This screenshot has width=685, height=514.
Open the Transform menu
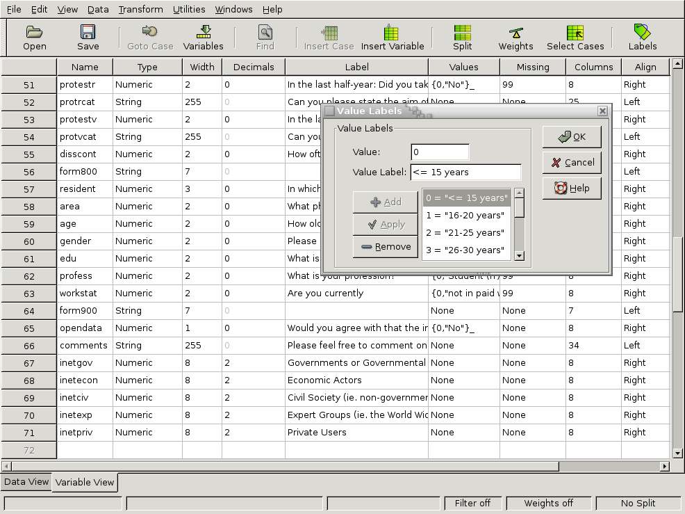click(140, 9)
